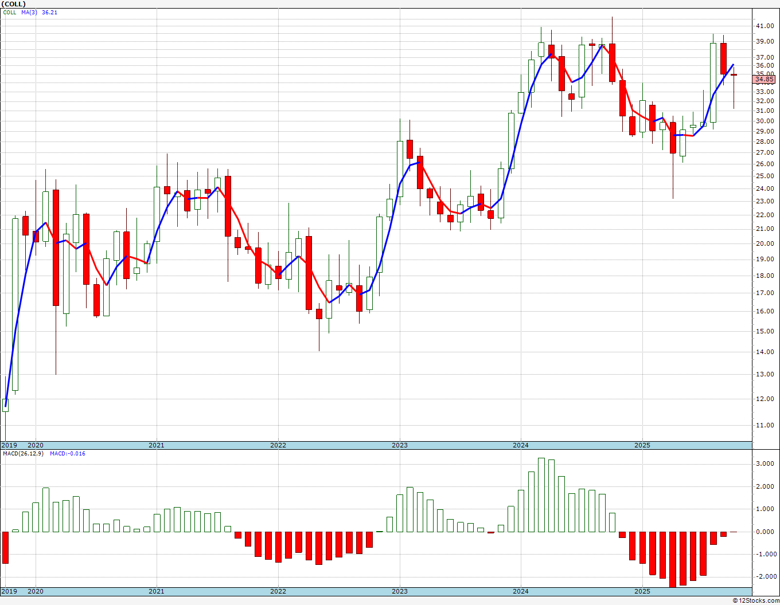Viewport: 780px width, 605px height.
Task: Click the -2.000 MACD axis label
Action: tap(763, 576)
